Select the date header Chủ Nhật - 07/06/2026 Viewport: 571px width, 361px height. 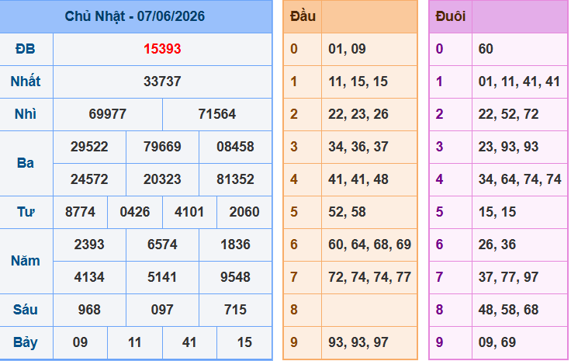pos(135,16)
